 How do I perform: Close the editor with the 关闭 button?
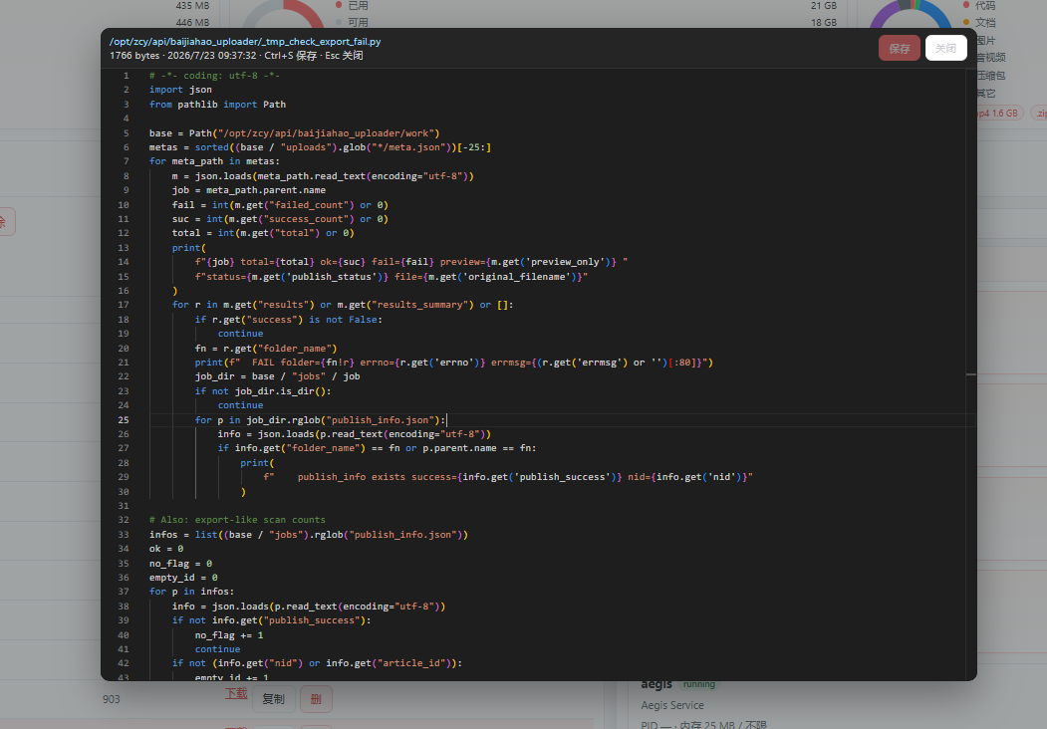(945, 48)
